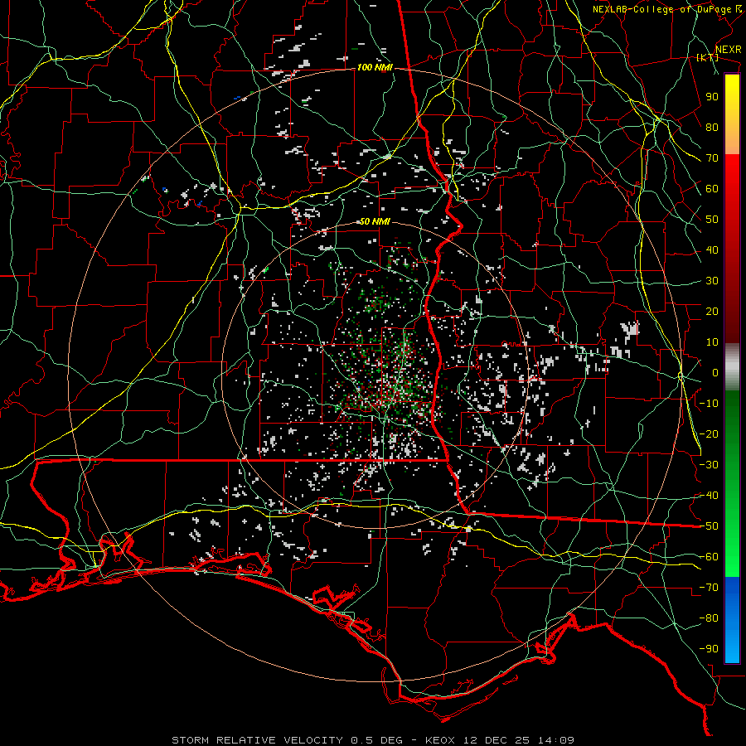Image resolution: width=746 pixels, height=746 pixels.
Task: Click the "KEOX" radar site identifier
Action: 441,740
